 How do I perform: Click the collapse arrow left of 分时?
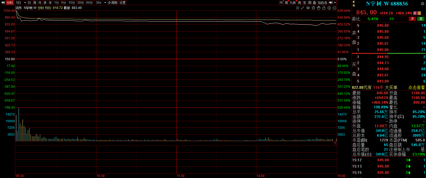click(3, 3)
